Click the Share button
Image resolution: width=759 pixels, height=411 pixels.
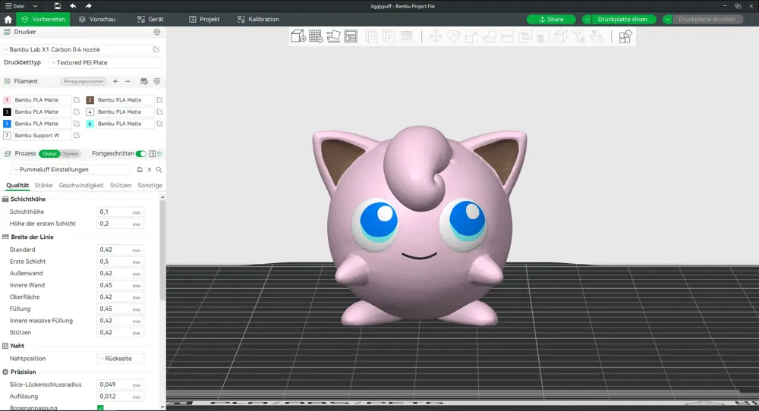(551, 20)
